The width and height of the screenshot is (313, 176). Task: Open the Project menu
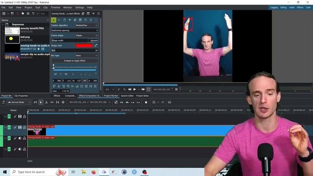[x=28, y=7]
